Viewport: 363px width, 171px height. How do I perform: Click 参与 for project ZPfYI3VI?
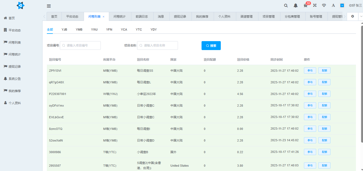point(310,70)
